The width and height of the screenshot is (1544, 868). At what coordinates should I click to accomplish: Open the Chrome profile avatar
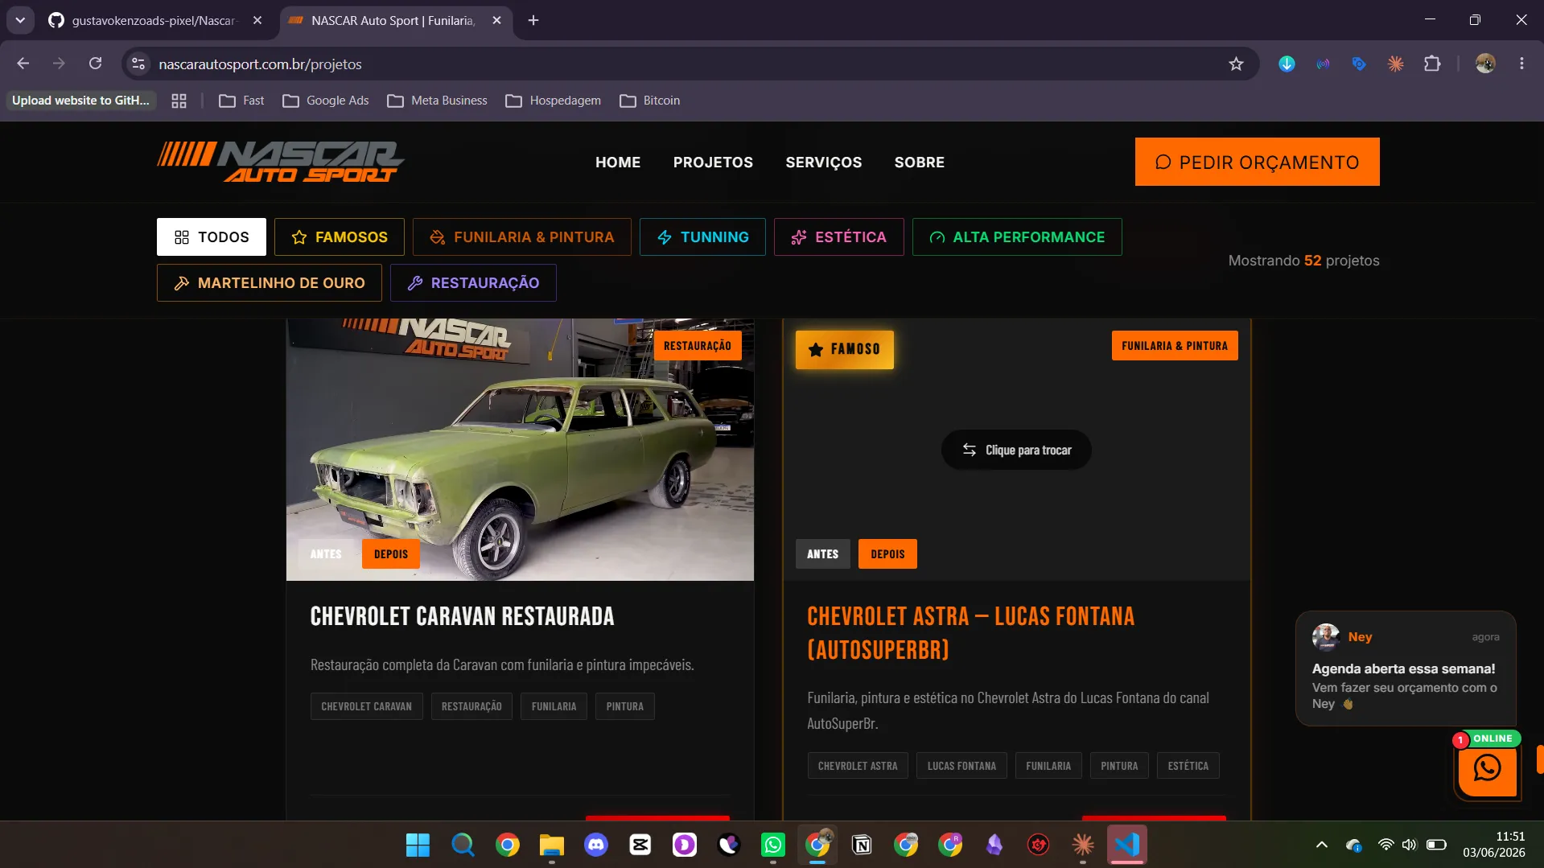[1485, 64]
